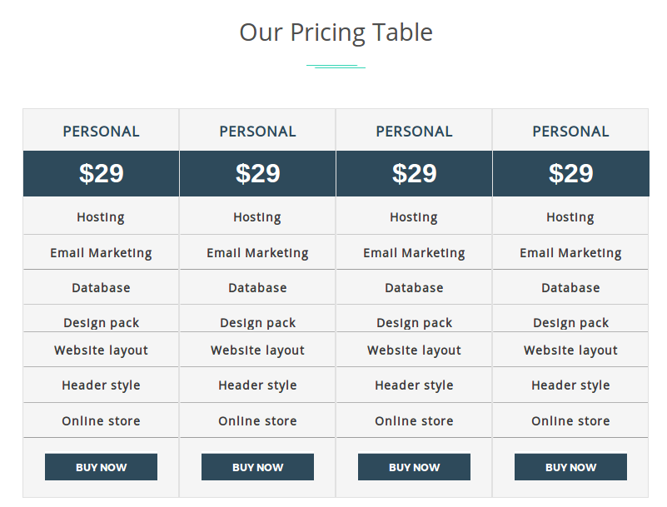
Task: Select Hosting in the fourth plan column
Action: tap(570, 217)
